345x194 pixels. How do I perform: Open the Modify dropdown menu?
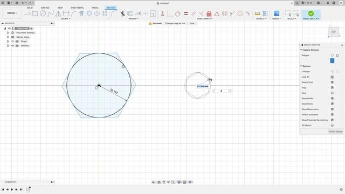point(133,19)
